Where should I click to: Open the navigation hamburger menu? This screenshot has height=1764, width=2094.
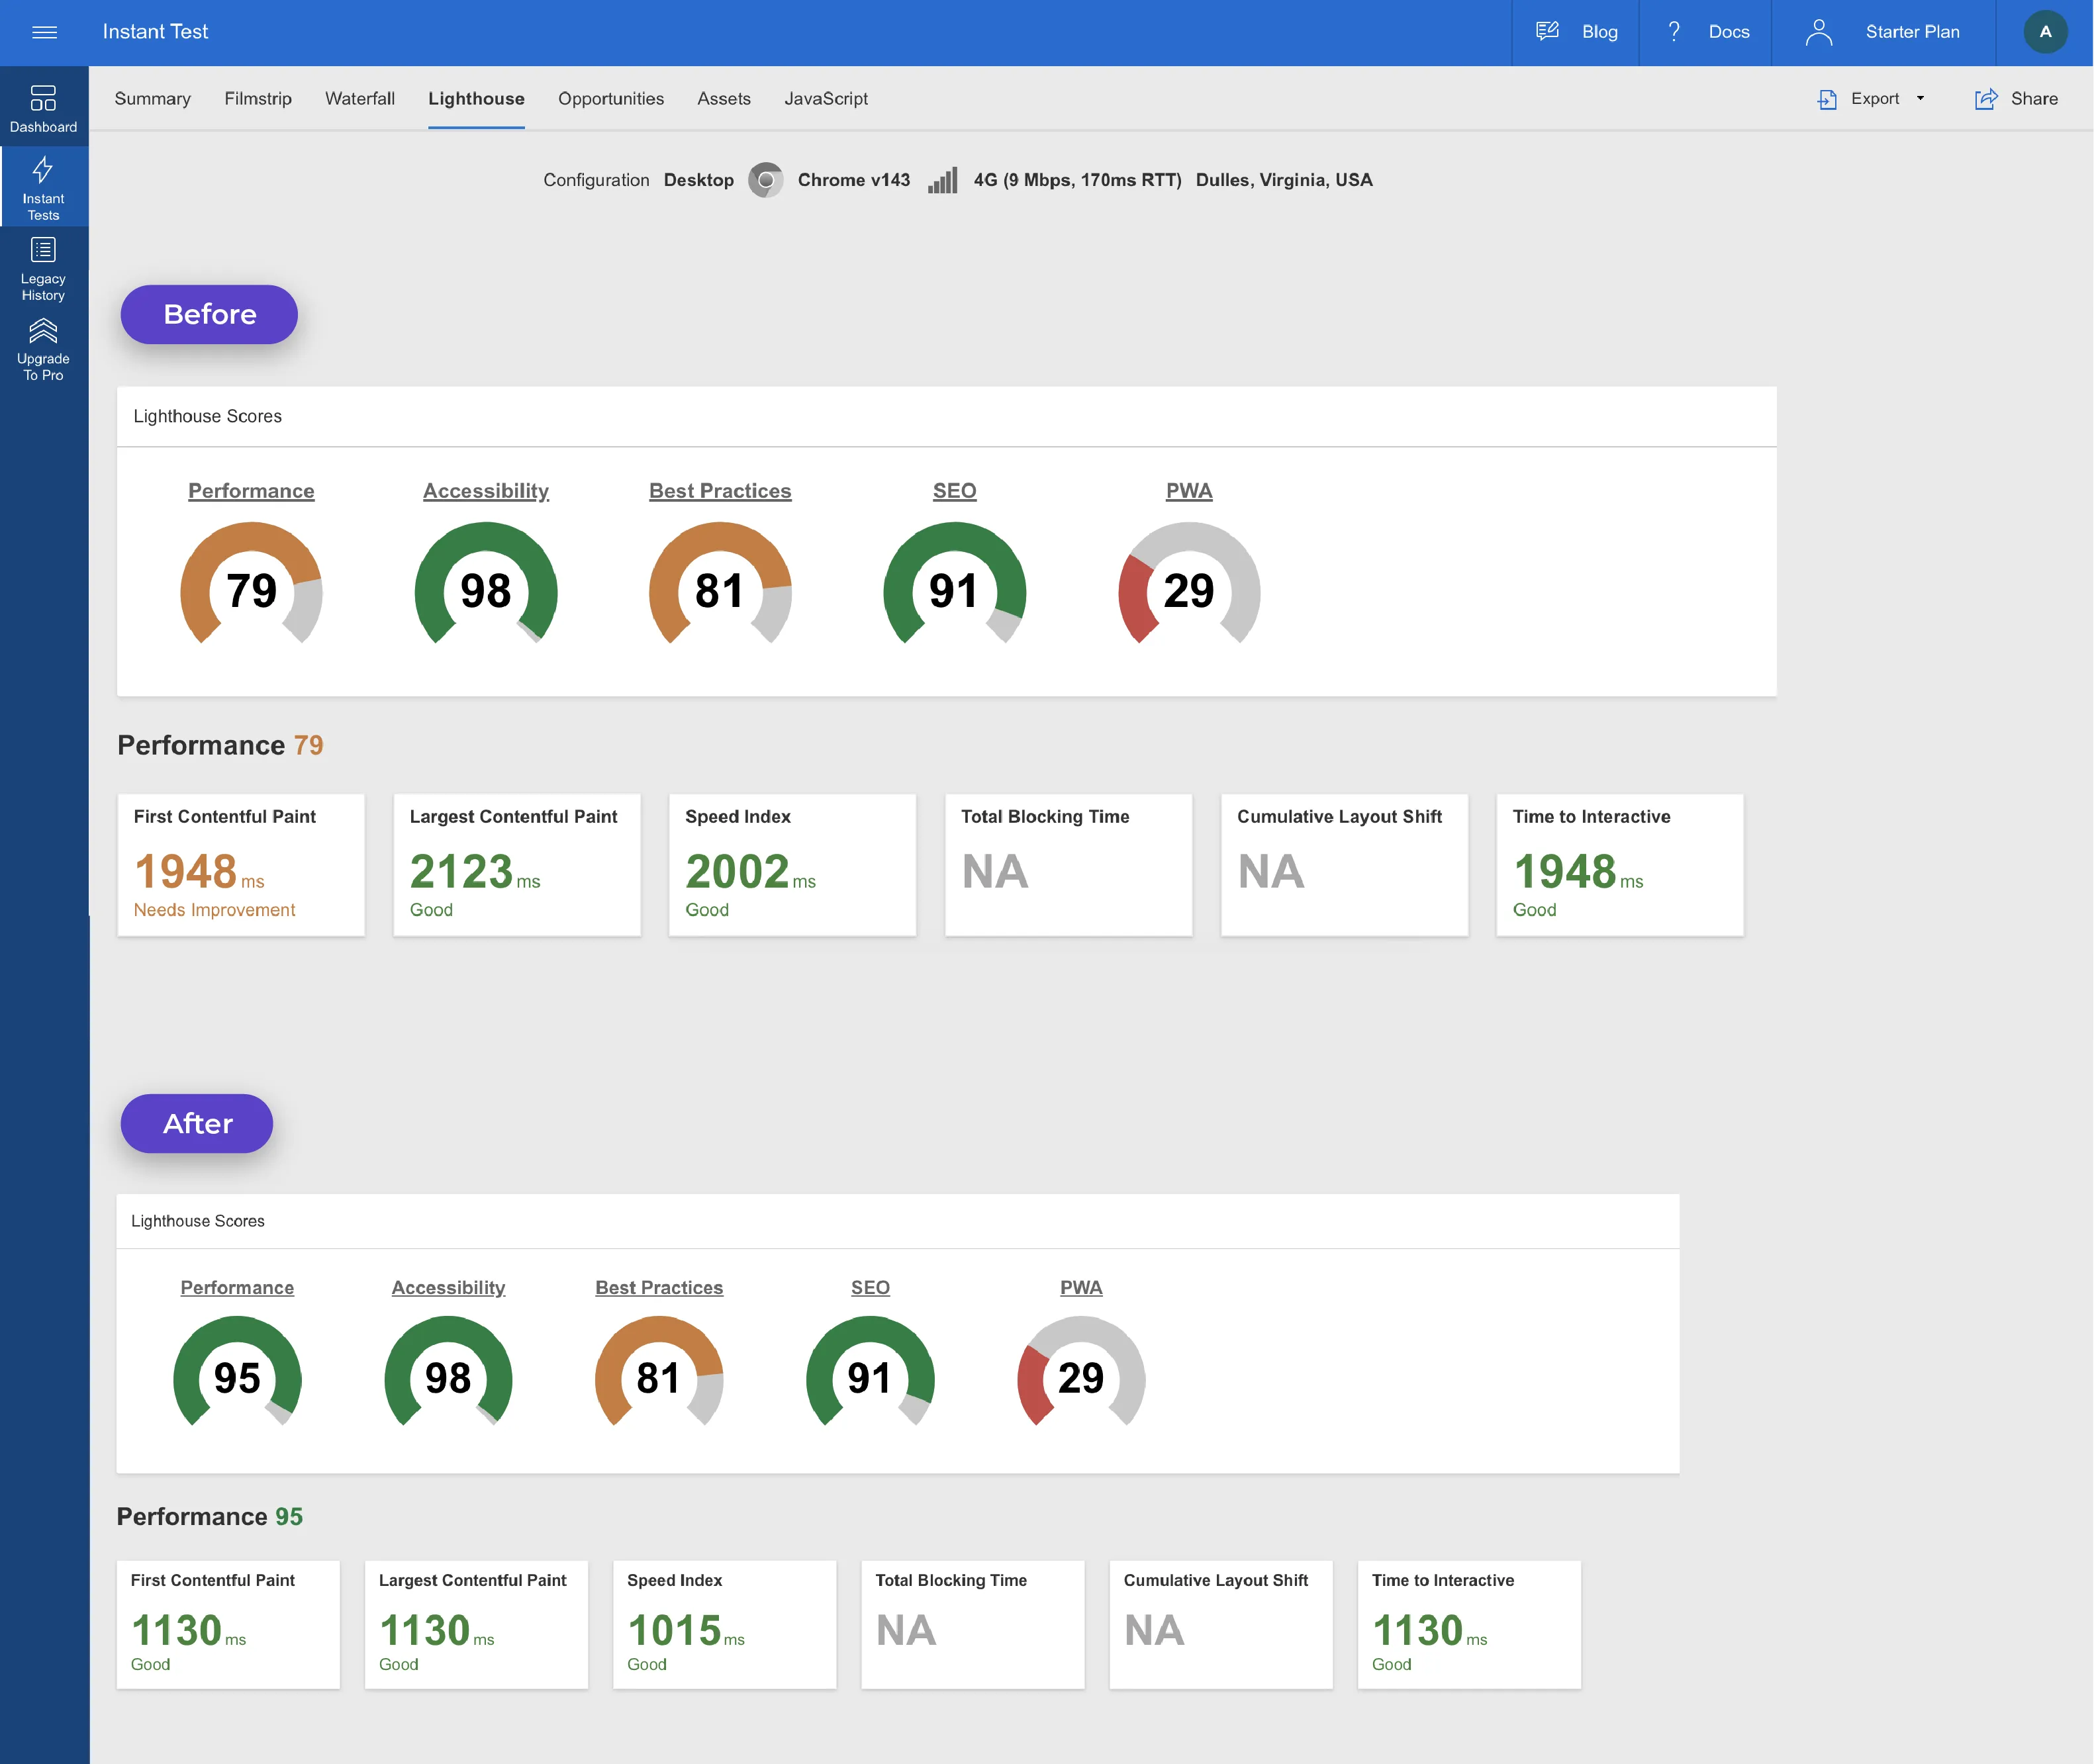(46, 32)
